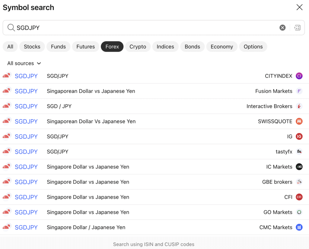This screenshot has height=249, width=309.
Task: Click the flag icon in SWISSQUOTE row
Action: tap(7, 121)
